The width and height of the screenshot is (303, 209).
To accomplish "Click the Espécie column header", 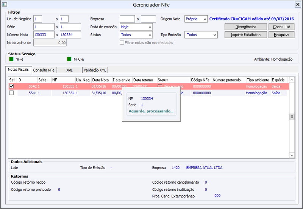I will (279, 80).
